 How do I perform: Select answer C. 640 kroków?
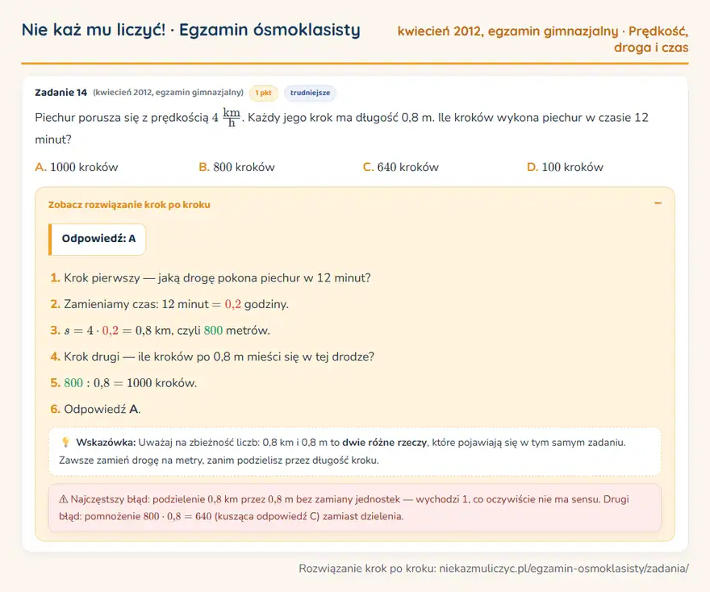pos(401,167)
